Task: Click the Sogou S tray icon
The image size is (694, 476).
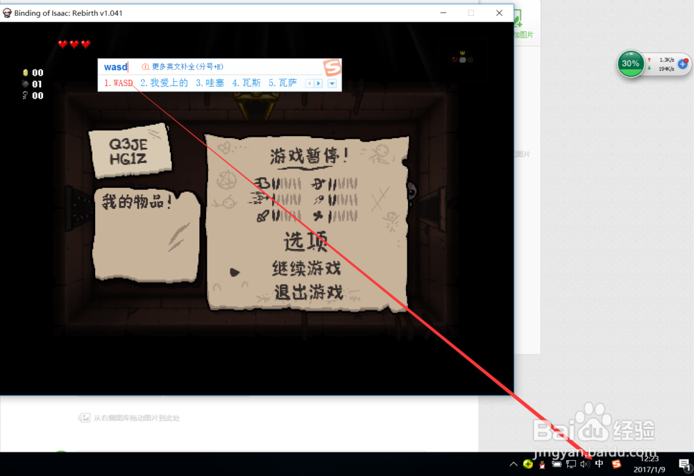Action: coord(616,464)
